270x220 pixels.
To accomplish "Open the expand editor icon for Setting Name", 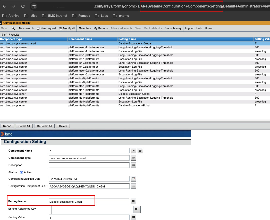I will [x=133, y=201].
